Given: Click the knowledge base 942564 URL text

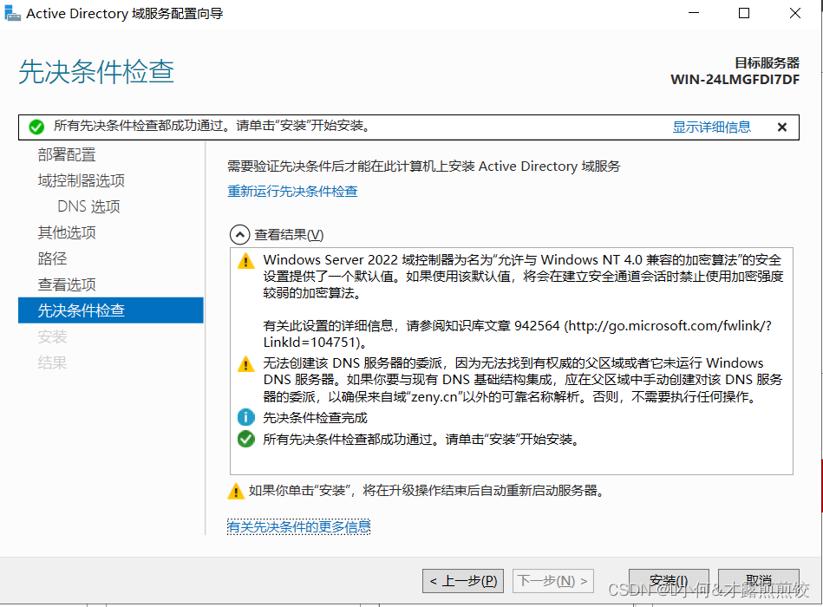Looking at the screenshot, I should click(517, 334).
